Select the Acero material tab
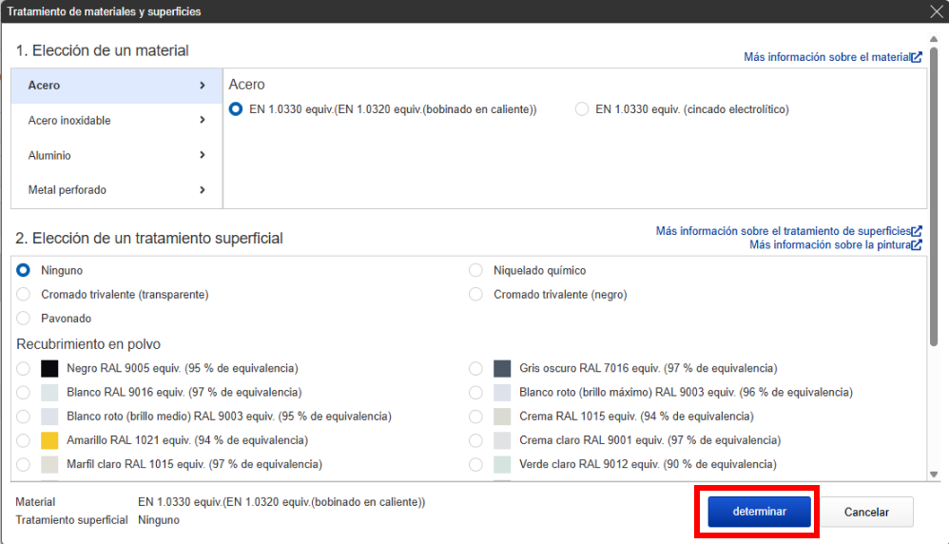This screenshot has height=544, width=949. point(116,86)
